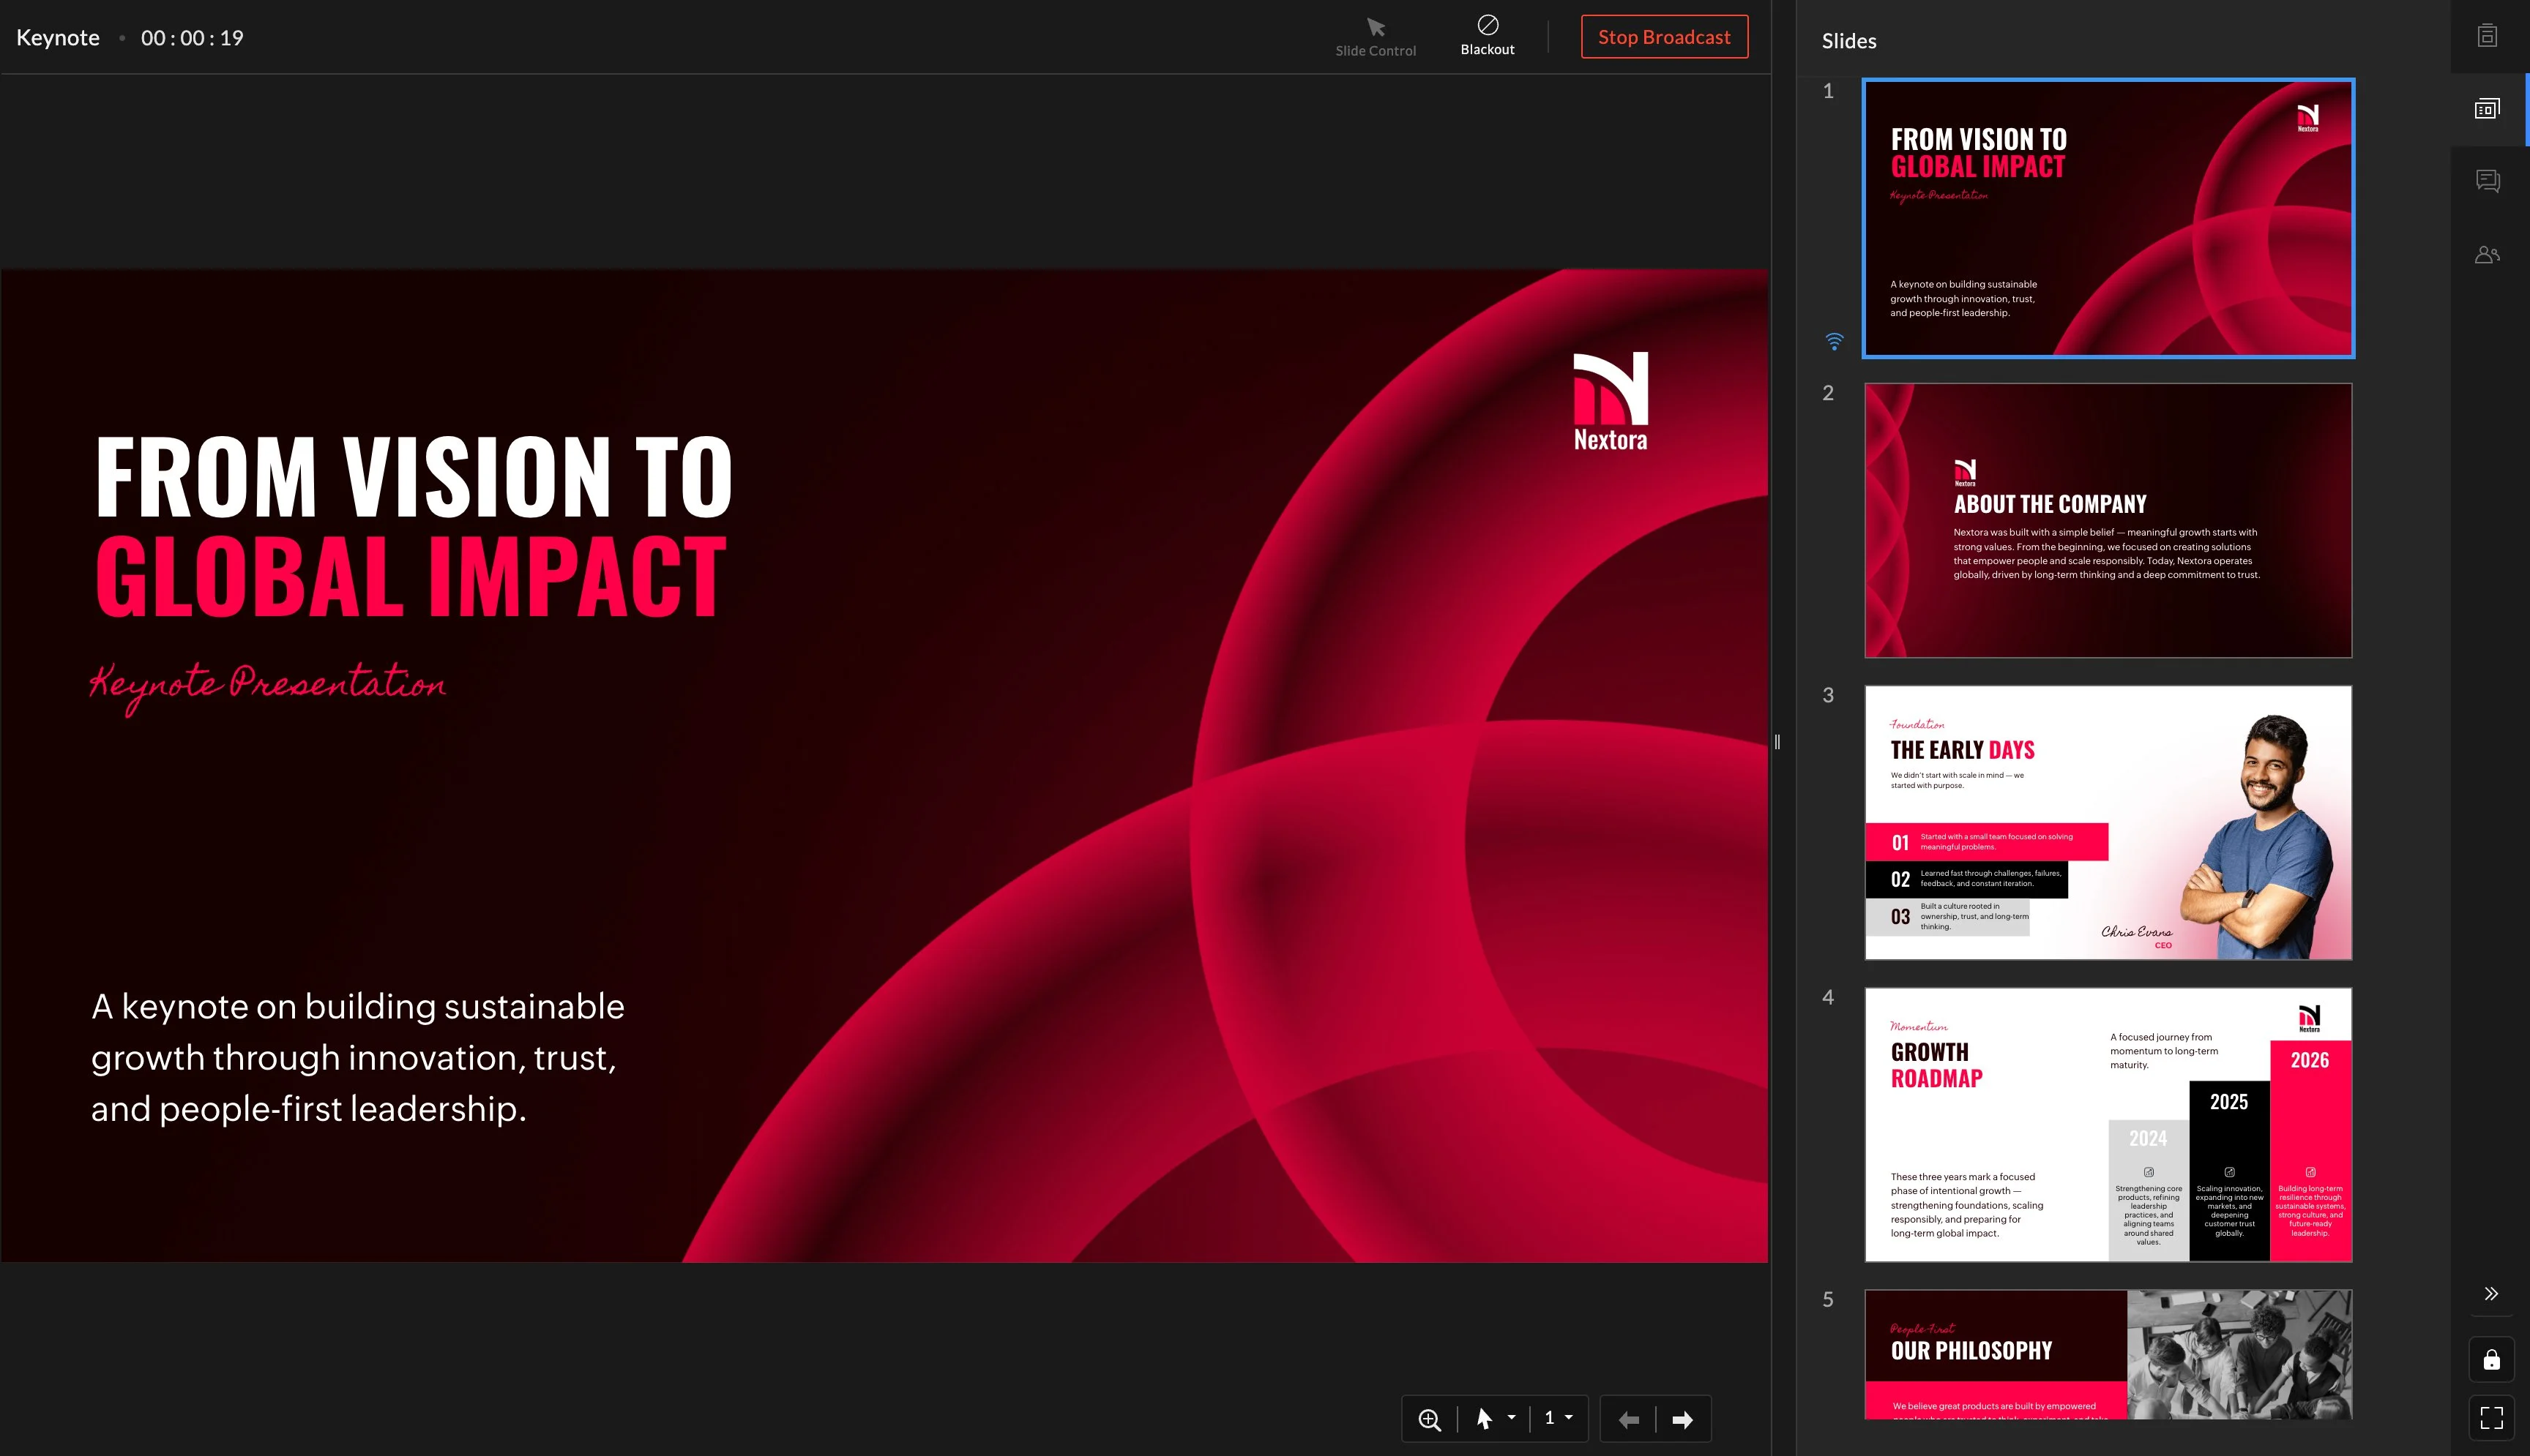Click the zoom-in magnifier icon
2530x1456 pixels.
pyautogui.click(x=1430, y=1419)
